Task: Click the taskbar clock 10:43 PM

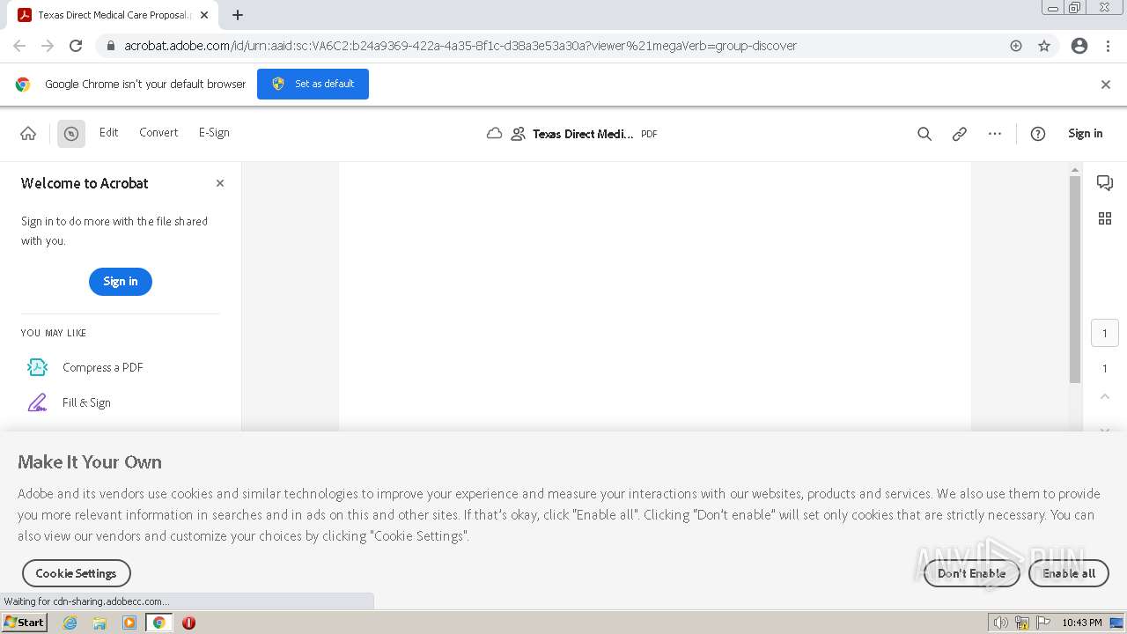Action: click(1081, 623)
